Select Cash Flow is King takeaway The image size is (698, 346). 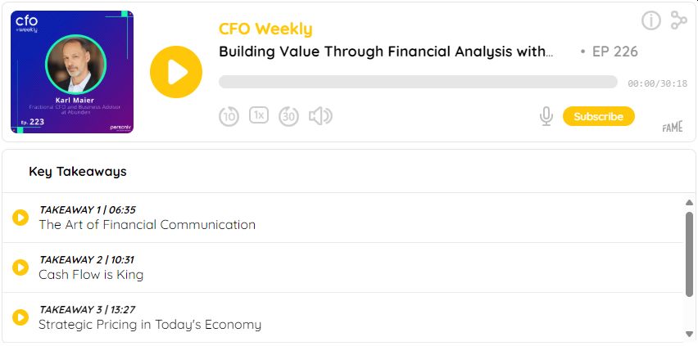click(91, 275)
